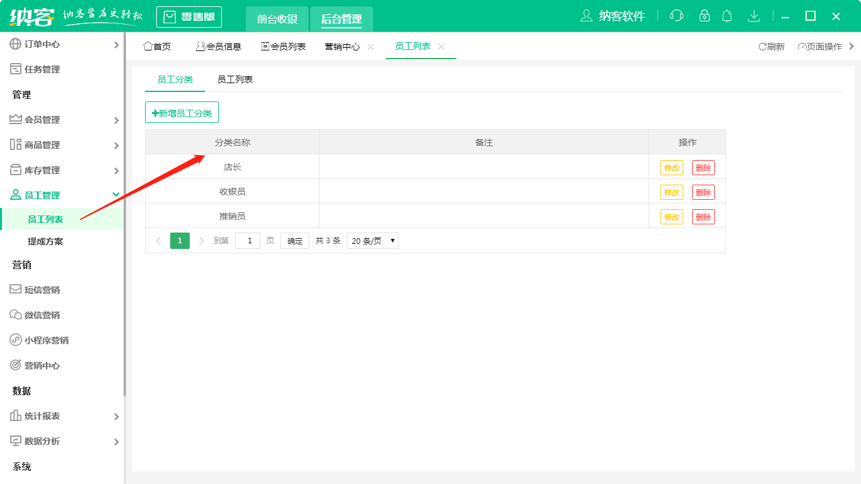The width and height of the screenshot is (861, 484).
Task: Click the page number input field
Action: pyautogui.click(x=248, y=241)
